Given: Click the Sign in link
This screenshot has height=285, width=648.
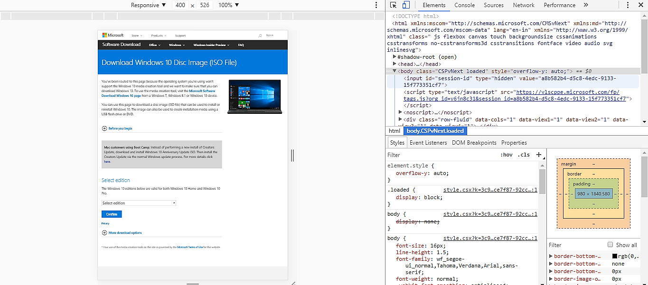Looking at the screenshot, I should point(270,35).
